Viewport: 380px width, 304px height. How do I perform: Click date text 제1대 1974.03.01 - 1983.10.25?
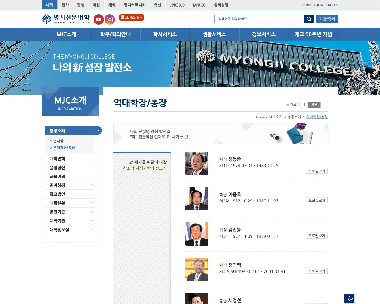(x=249, y=166)
